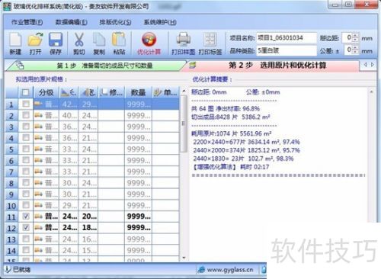The height and width of the screenshot is (279, 381).
Task: Open the 作业管理(F) menu
Action: (27, 22)
